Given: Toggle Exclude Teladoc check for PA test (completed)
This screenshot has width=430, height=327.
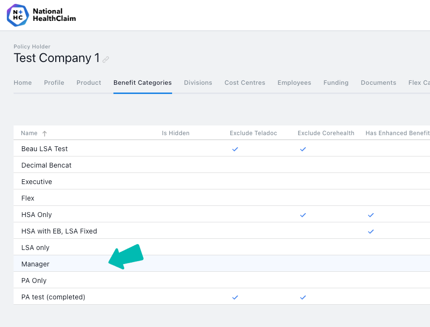Looking at the screenshot, I should coord(235,297).
